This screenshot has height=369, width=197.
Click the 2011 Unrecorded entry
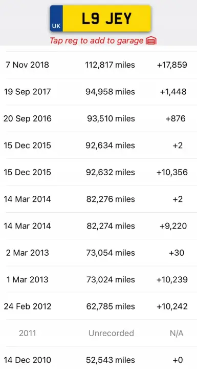pyautogui.click(x=98, y=333)
